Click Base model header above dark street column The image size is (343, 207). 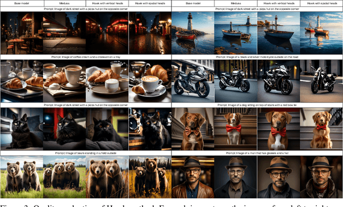pos(21,3)
